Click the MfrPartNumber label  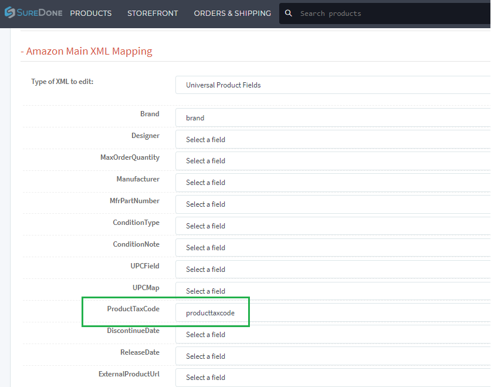135,201
